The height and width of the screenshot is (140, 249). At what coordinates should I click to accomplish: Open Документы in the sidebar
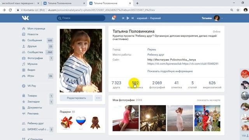point(35,108)
